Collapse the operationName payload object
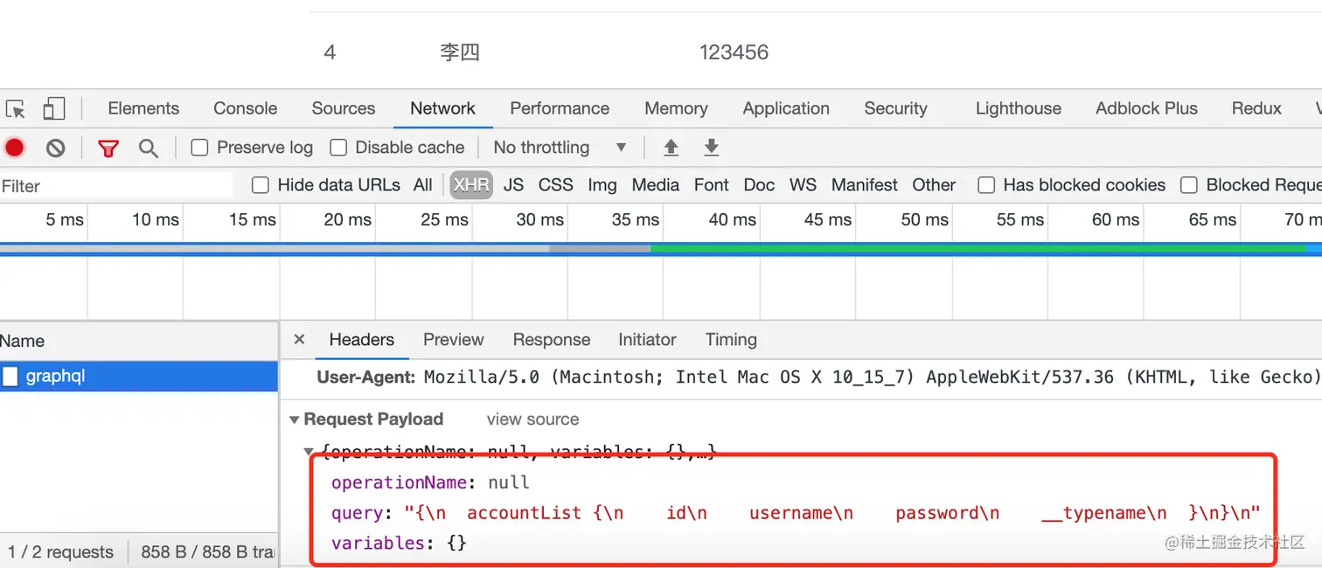 click(x=308, y=451)
